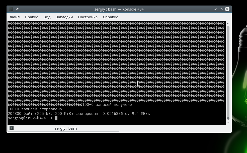The image size is (247, 153).
Task: Toggle the pin on all desktops icon
Action: pyautogui.click(x=17, y=9)
